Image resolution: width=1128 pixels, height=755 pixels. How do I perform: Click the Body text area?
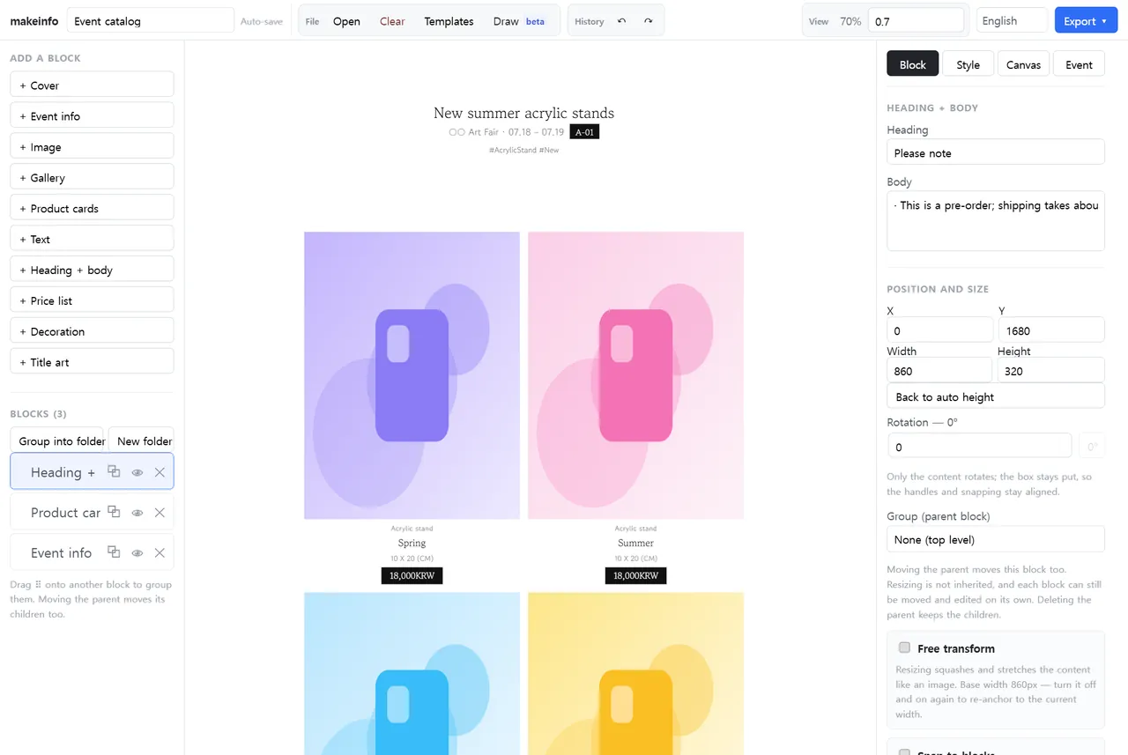coord(996,221)
